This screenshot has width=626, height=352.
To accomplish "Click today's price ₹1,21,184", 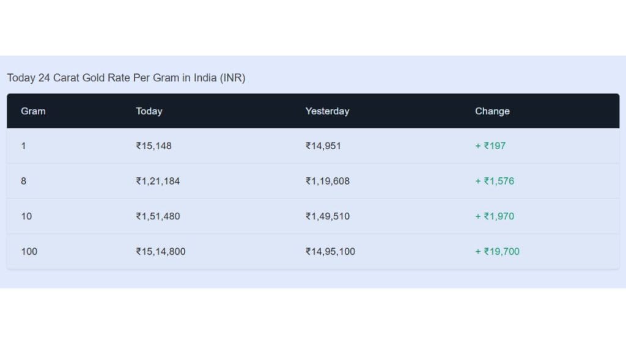I will (158, 181).
